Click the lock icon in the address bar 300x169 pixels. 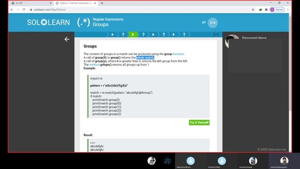pyautogui.click(x=31, y=9)
